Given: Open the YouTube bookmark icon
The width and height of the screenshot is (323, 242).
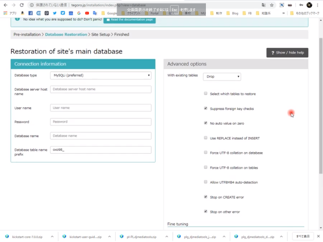Looking at the screenshot, I should (87, 13).
